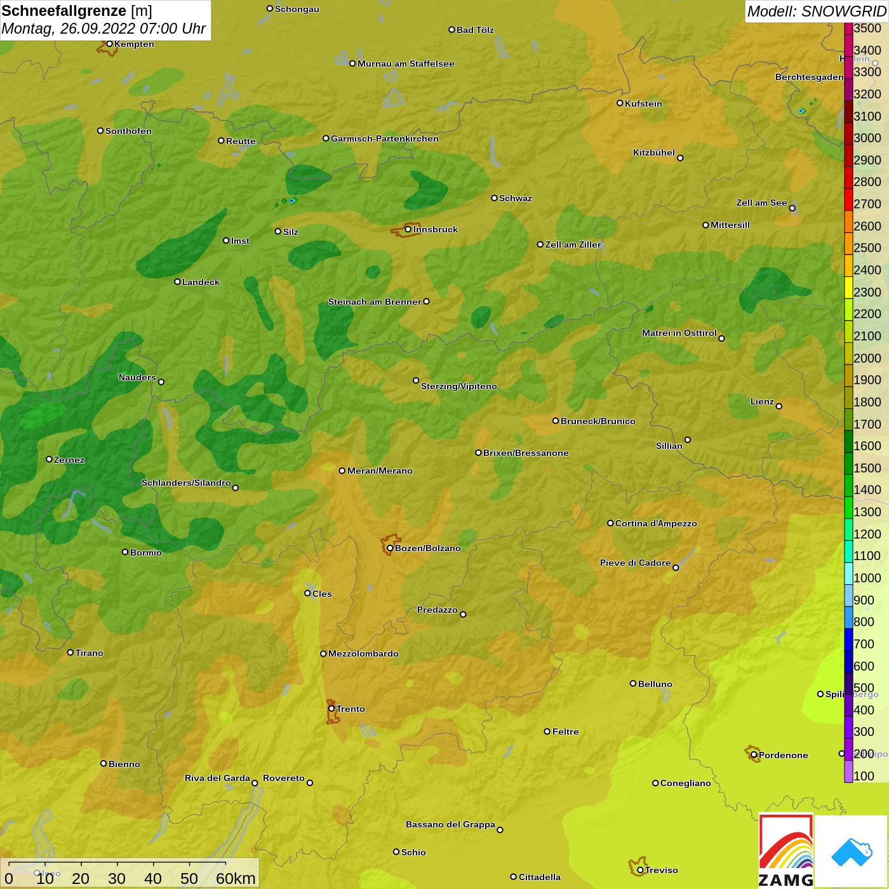Select the 'Zell am Ziller' label
This screenshot has width=889, height=889.
click(x=573, y=244)
